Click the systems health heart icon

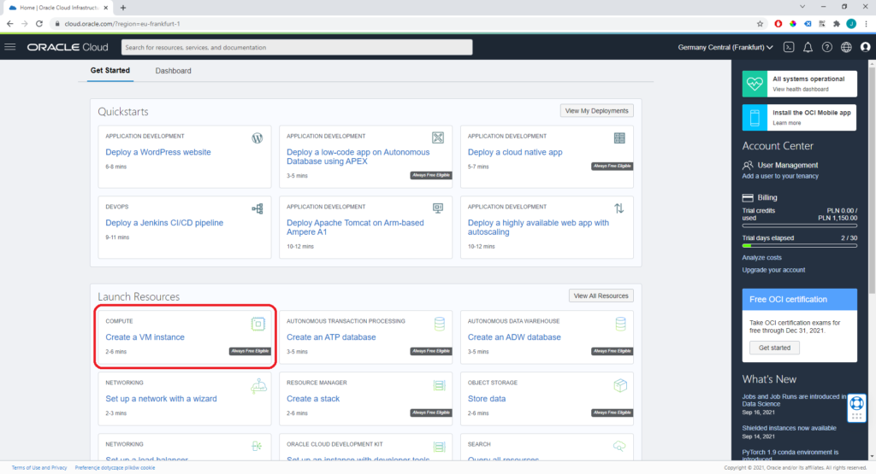point(755,85)
